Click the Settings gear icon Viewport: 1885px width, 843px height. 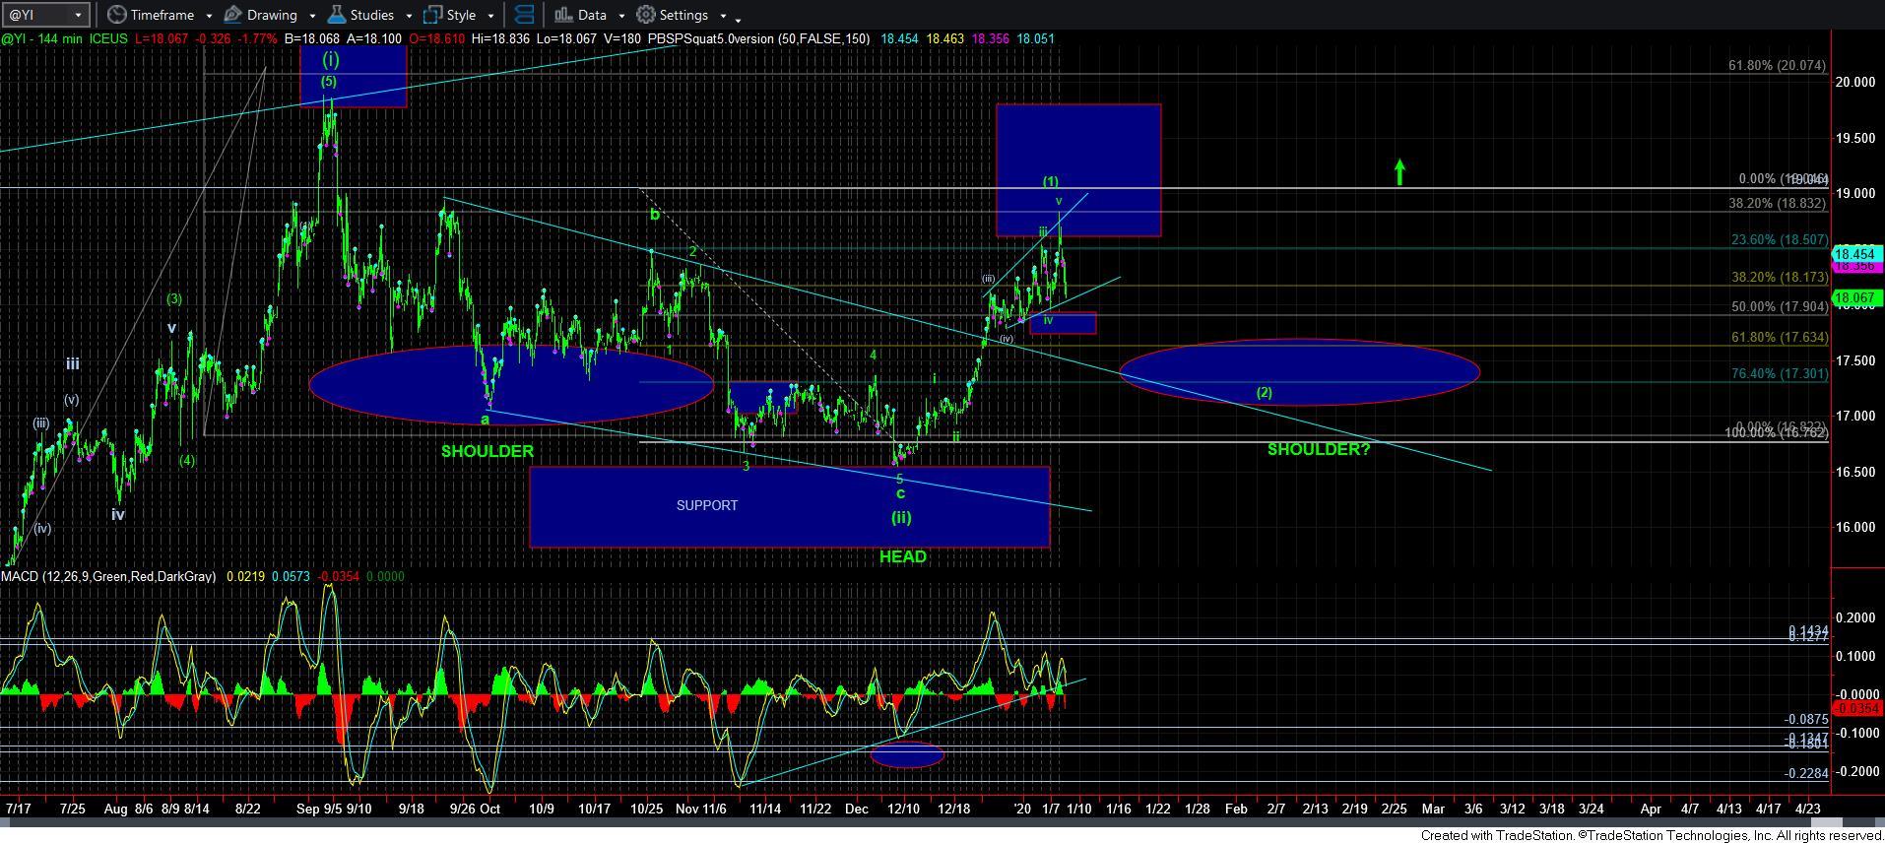pyautogui.click(x=646, y=15)
